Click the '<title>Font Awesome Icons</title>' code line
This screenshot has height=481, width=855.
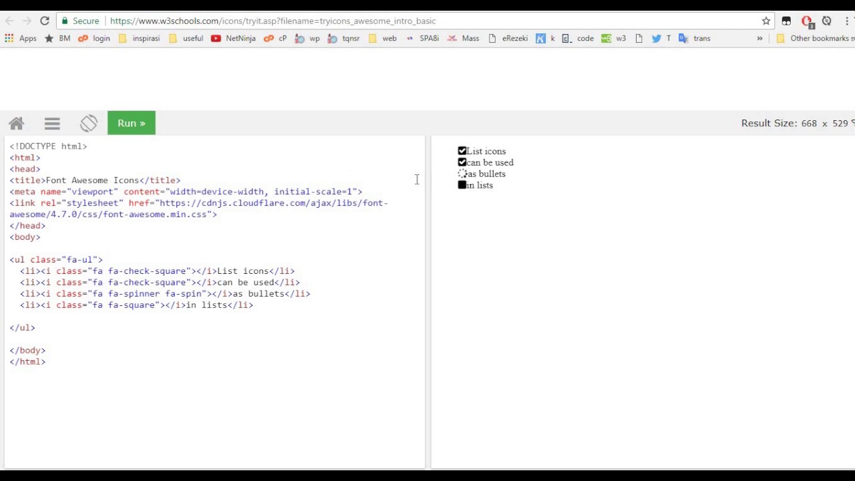95,180
